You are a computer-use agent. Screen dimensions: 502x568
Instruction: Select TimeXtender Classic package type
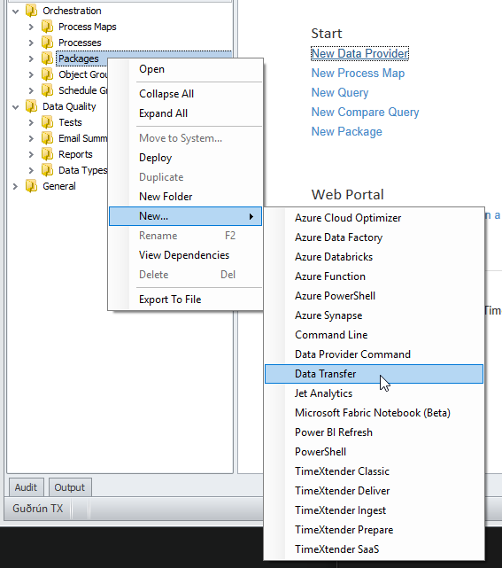pyautogui.click(x=375, y=471)
